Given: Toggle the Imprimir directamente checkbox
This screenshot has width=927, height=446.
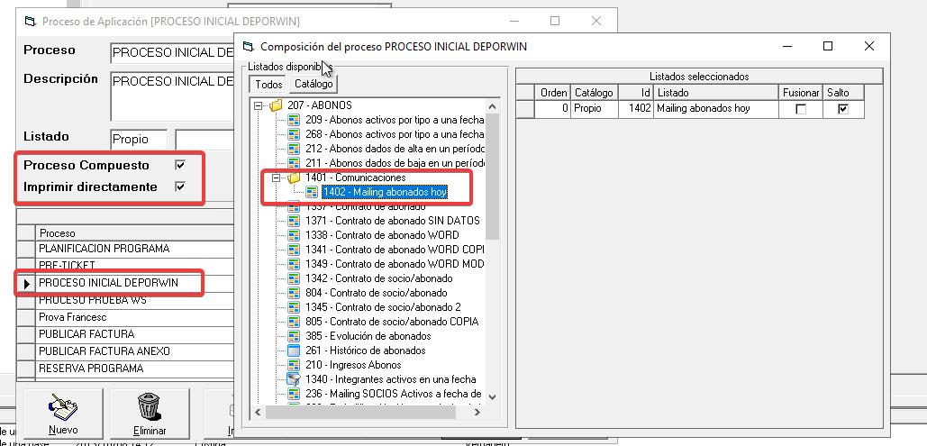Looking at the screenshot, I should coord(180,187).
